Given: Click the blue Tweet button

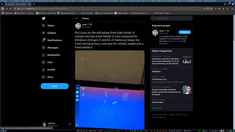Looking at the screenshot, I should click(x=55, y=86).
